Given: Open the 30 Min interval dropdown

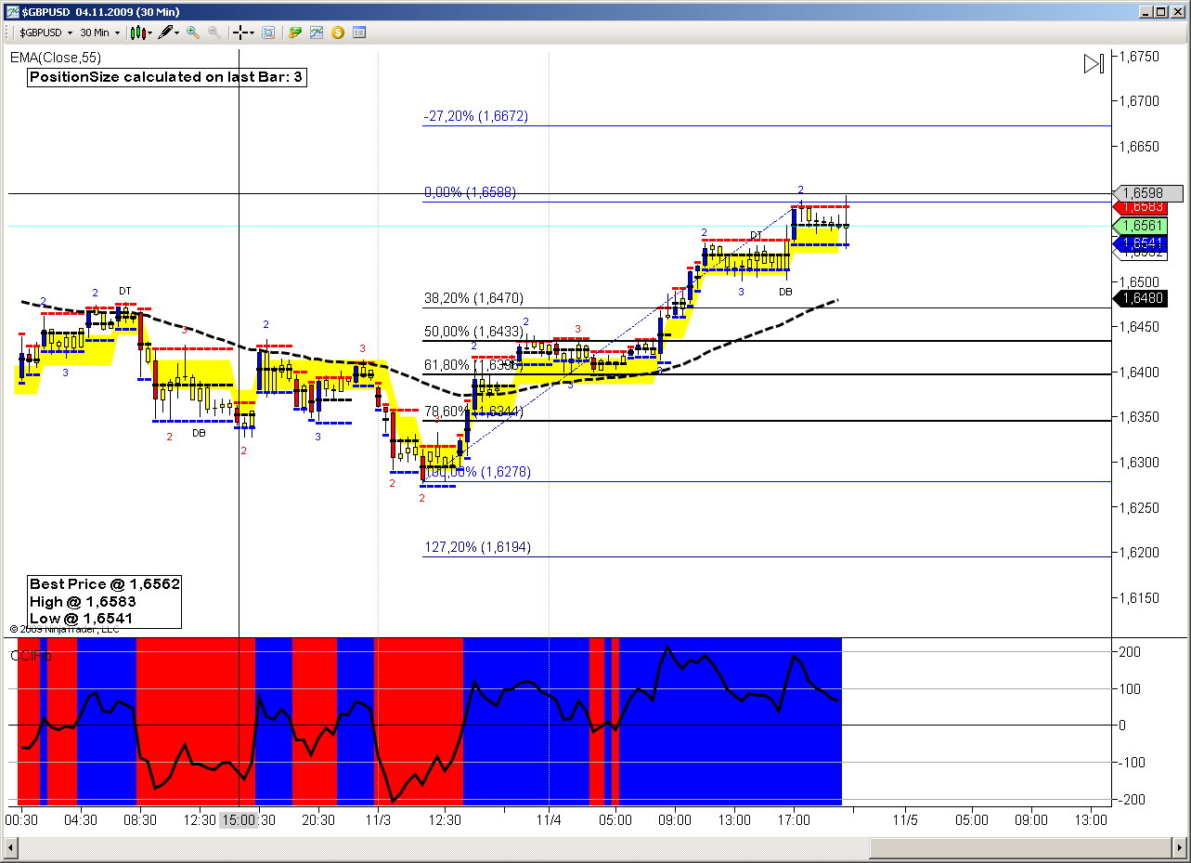Looking at the screenshot, I should [99, 33].
